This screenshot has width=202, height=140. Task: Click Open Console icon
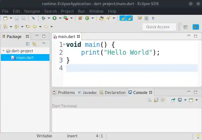pos(191,100)
